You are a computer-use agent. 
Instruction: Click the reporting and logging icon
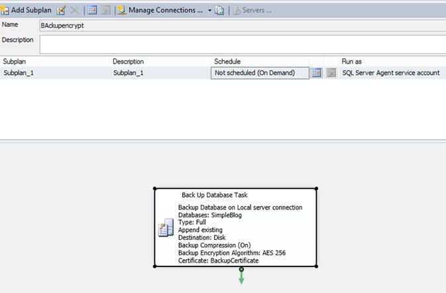(x=219, y=11)
